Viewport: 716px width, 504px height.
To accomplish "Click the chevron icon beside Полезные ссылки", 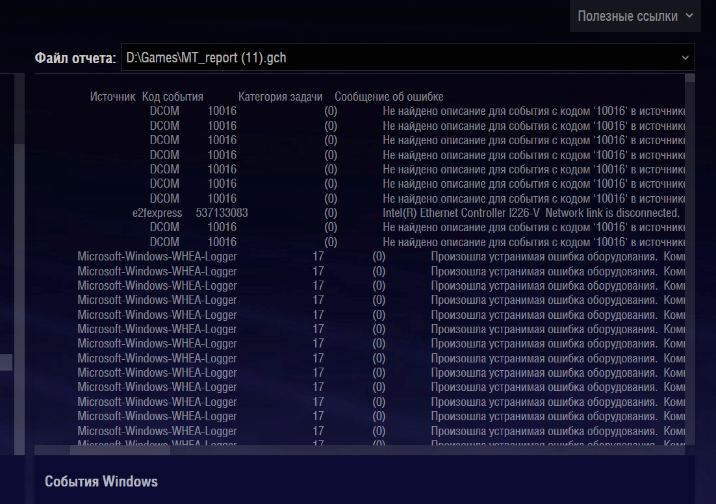I will pyautogui.click(x=689, y=16).
